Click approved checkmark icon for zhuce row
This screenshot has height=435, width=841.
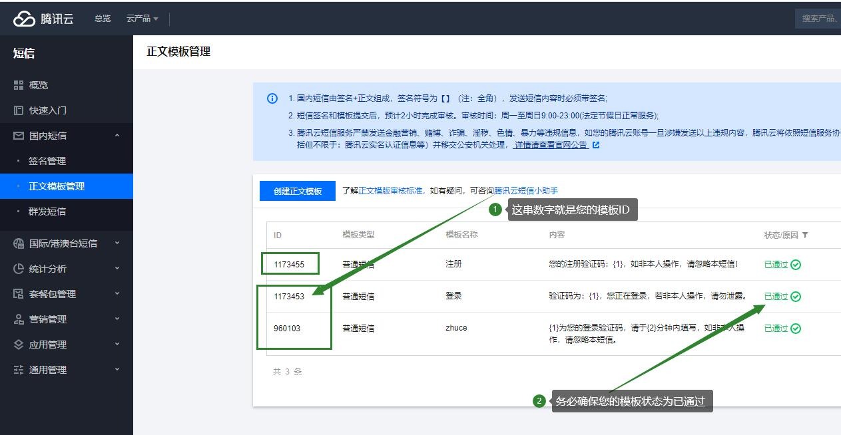point(796,329)
